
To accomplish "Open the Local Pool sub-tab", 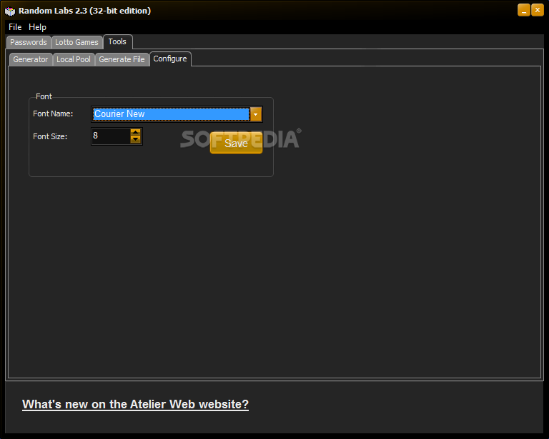I will tap(74, 59).
